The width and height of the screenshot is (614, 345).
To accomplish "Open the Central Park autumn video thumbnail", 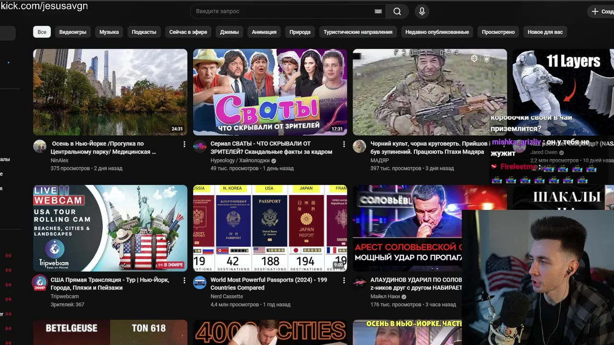I will pos(110,92).
